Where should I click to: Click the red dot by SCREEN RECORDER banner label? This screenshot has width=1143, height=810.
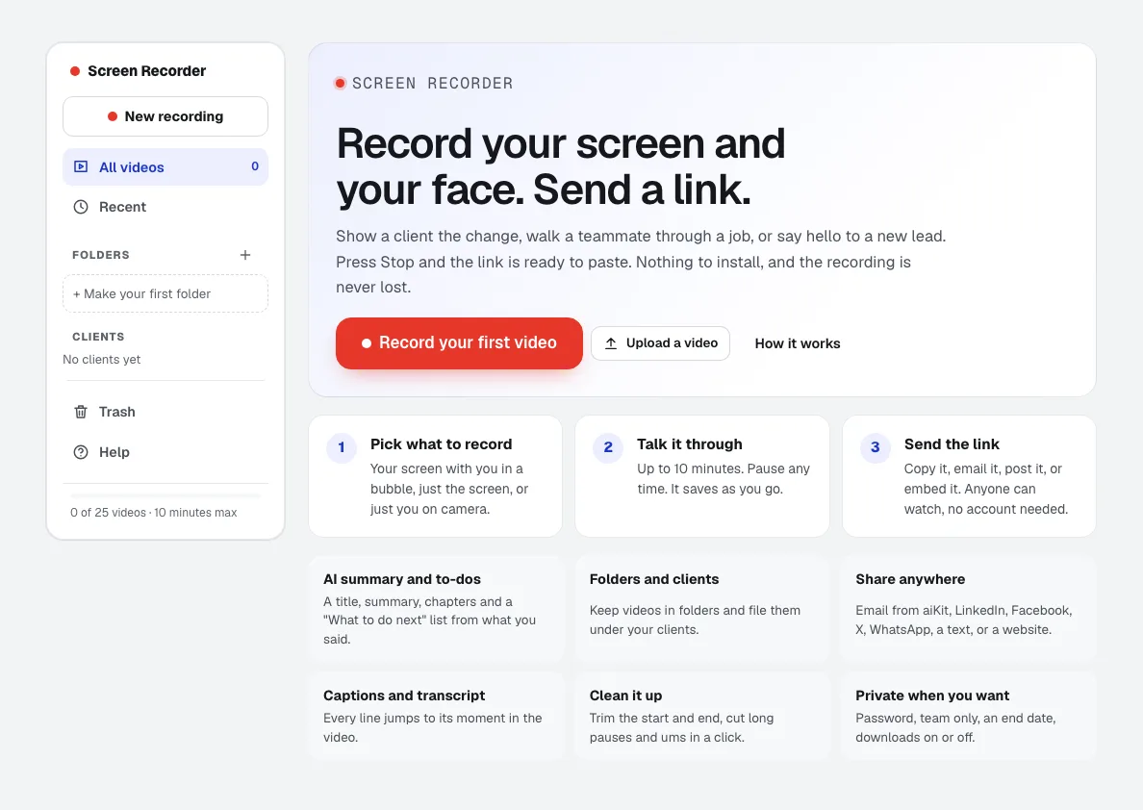(x=340, y=83)
